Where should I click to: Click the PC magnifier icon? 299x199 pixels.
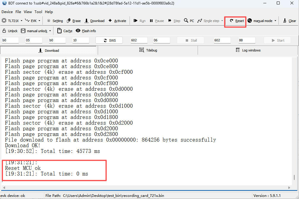pos(186,21)
